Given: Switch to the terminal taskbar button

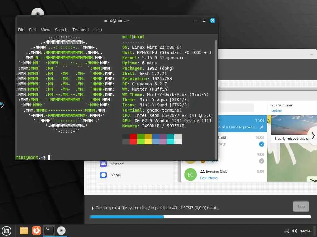Looking at the screenshot, I should 49,231.
